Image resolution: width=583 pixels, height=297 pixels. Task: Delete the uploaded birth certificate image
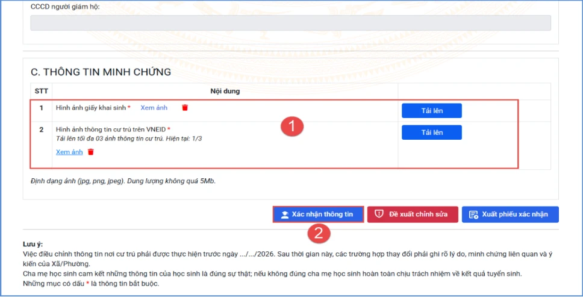185,108
